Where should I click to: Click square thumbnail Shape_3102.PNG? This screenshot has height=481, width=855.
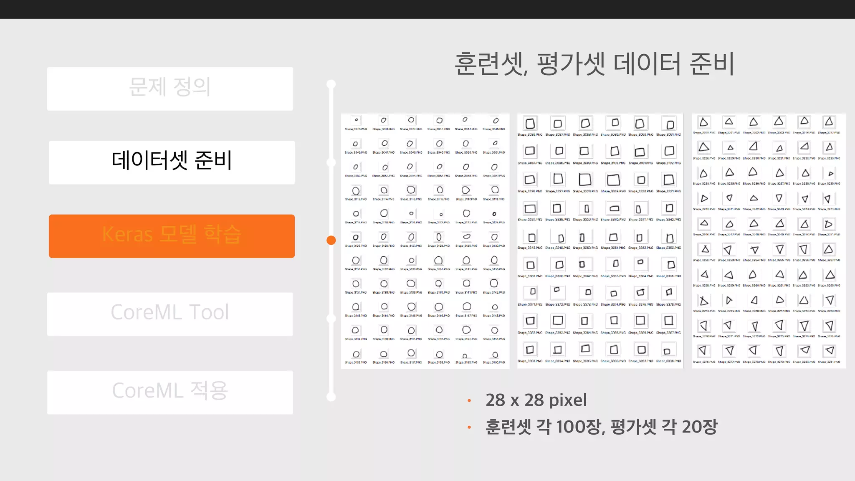tap(669, 152)
